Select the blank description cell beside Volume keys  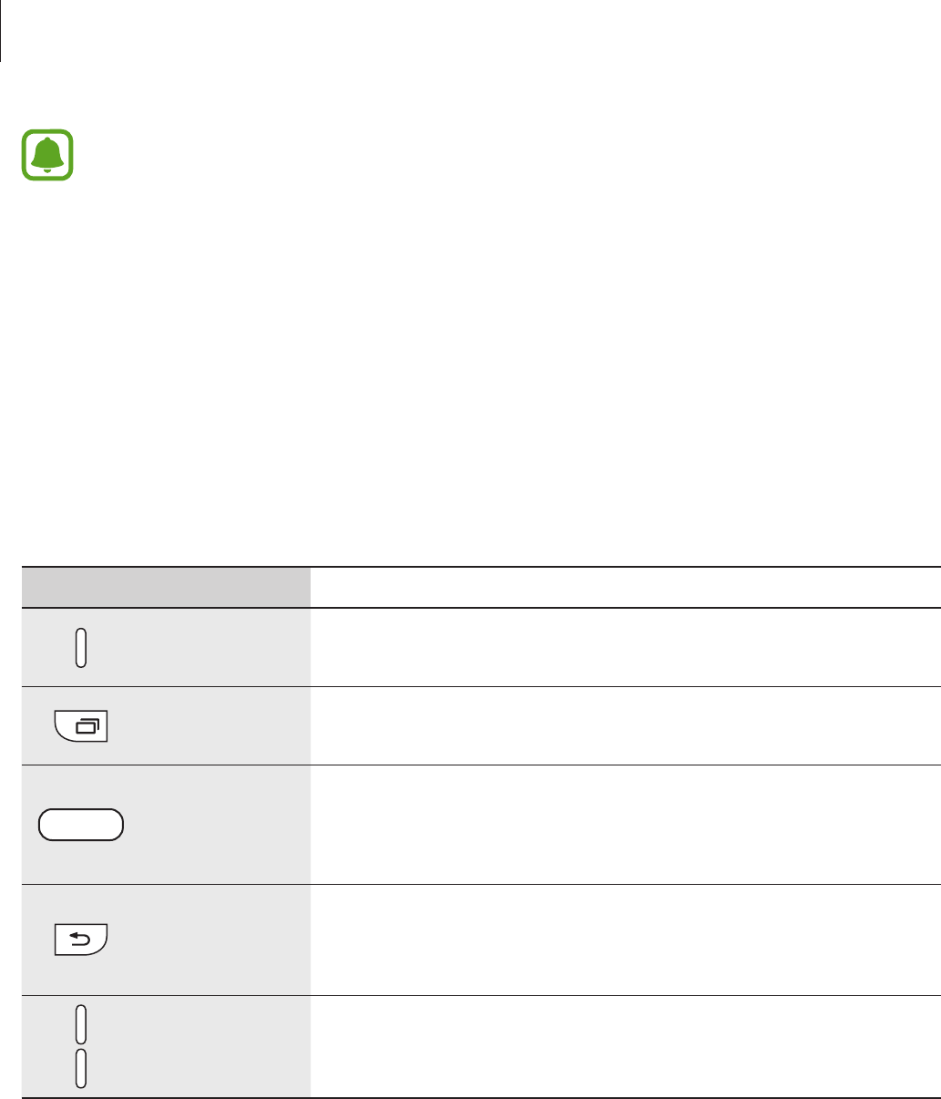[626, 1046]
